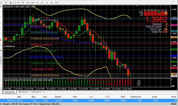Switch chart to M30 timeframe
The height and width of the screenshot is (106, 178).
pos(32,3)
